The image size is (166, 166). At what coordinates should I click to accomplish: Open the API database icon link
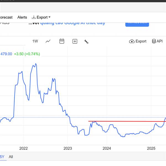[x=157, y=41]
